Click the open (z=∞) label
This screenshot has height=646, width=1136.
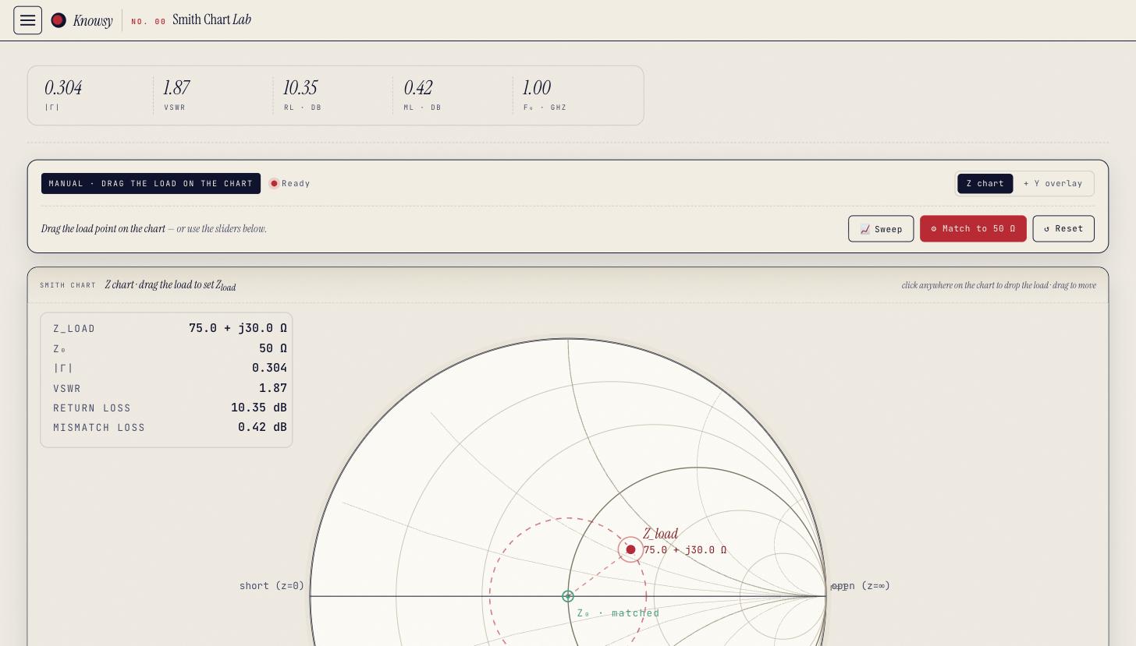pyautogui.click(x=861, y=586)
